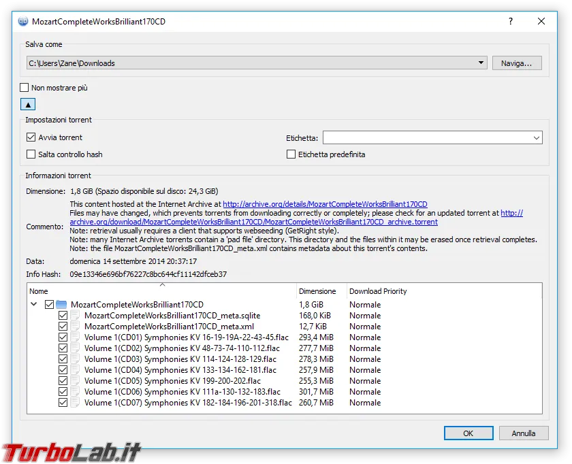Uncheck the _meta.sqlite file checkbox
The height and width of the screenshot is (464, 572).
[63, 315]
